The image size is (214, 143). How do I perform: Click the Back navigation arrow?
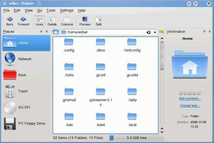pyautogui.click(x=10, y=21)
